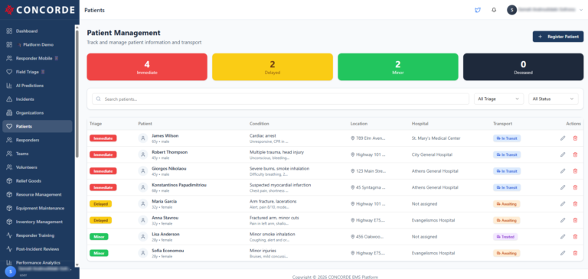Edit Sofia Economou's record
This screenshot has height=279, width=588.
coord(563,253)
